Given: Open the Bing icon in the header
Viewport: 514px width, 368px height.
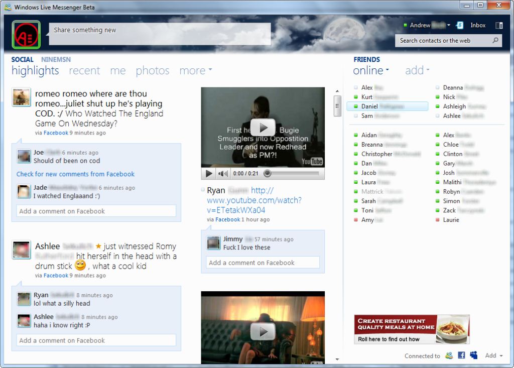Looking at the screenshot, I should [460, 25].
